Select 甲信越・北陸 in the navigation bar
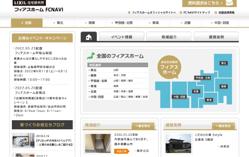Screen dimensions: 249x157 tap(122, 23)
